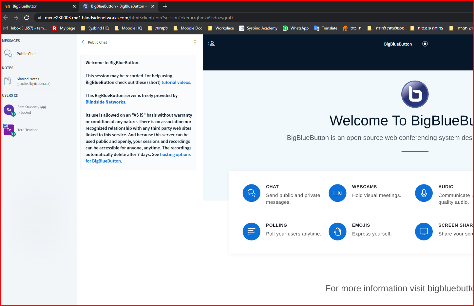
Task: Collapse chat using back chevron
Action: [83, 42]
